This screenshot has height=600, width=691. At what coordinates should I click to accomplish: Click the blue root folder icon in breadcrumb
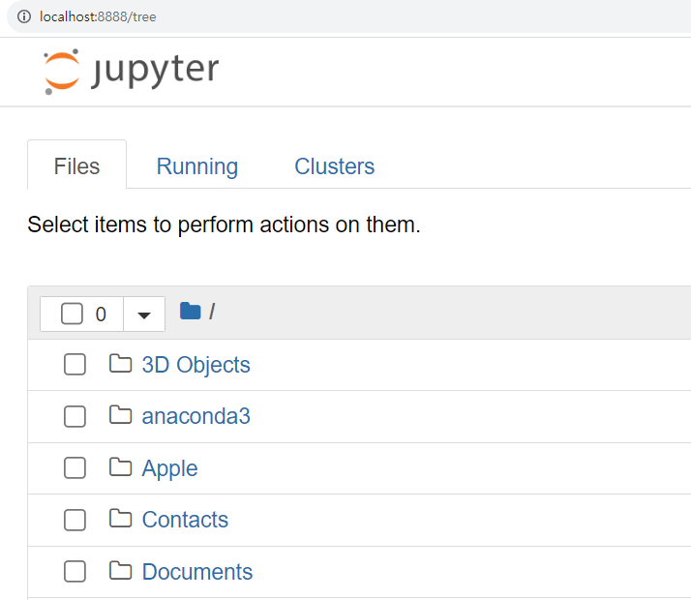pyautogui.click(x=191, y=311)
